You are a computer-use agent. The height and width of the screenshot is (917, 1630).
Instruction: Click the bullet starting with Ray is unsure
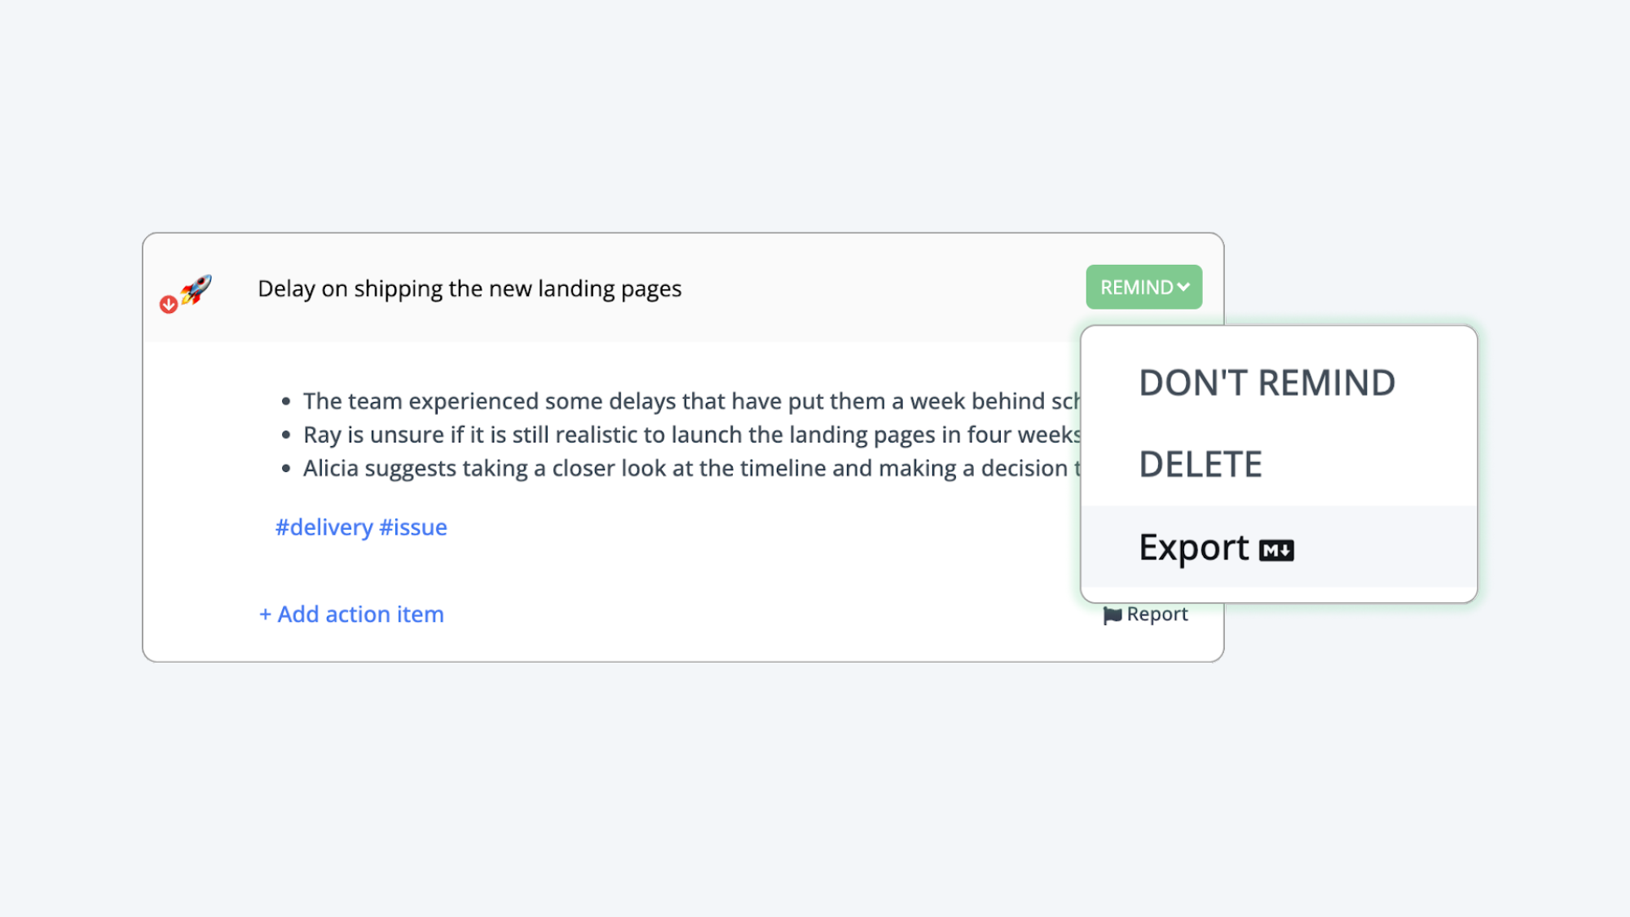tap(691, 434)
